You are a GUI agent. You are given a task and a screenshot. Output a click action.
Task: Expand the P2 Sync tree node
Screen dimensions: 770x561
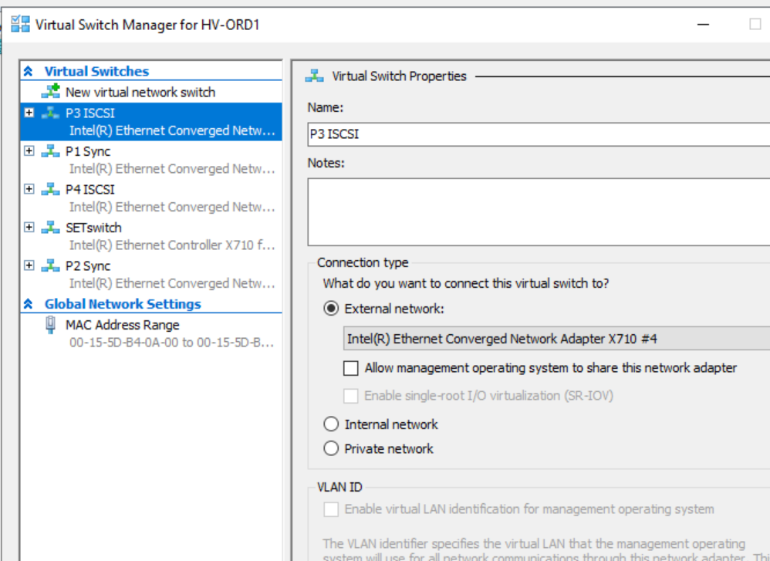coord(29,265)
